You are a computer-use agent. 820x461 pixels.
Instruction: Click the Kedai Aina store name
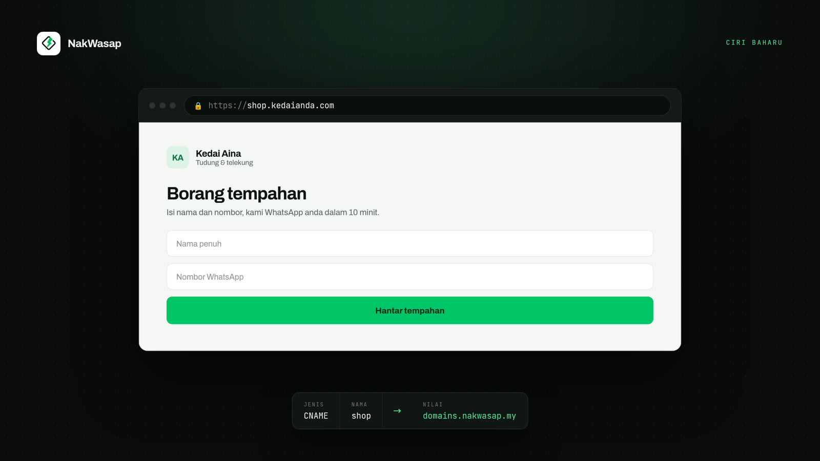[218, 153]
